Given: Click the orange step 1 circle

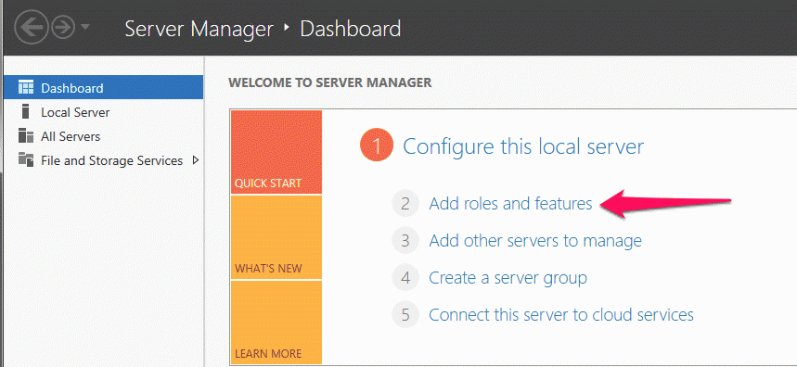Looking at the screenshot, I should click(x=377, y=146).
